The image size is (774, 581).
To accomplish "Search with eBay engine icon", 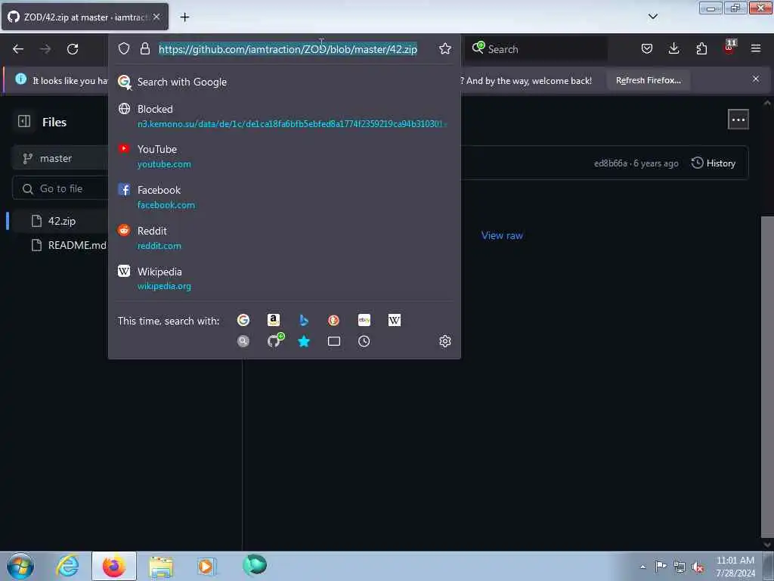I will [364, 320].
